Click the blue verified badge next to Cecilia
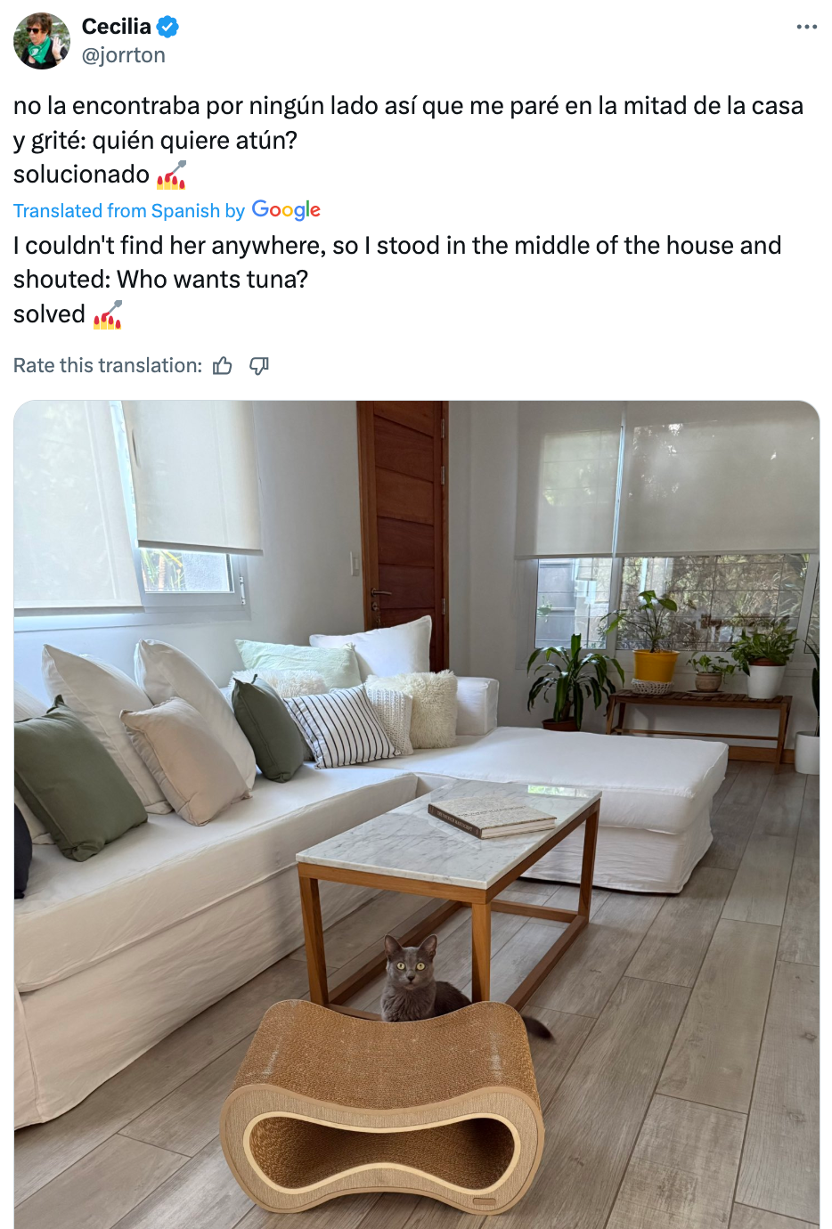The height and width of the screenshot is (1229, 832). tap(167, 27)
